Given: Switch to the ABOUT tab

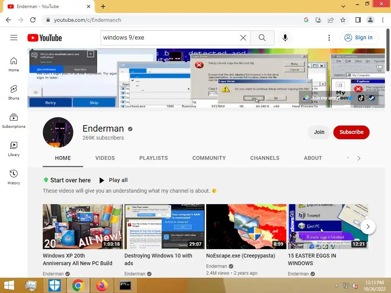Looking at the screenshot, I should pos(313,158).
